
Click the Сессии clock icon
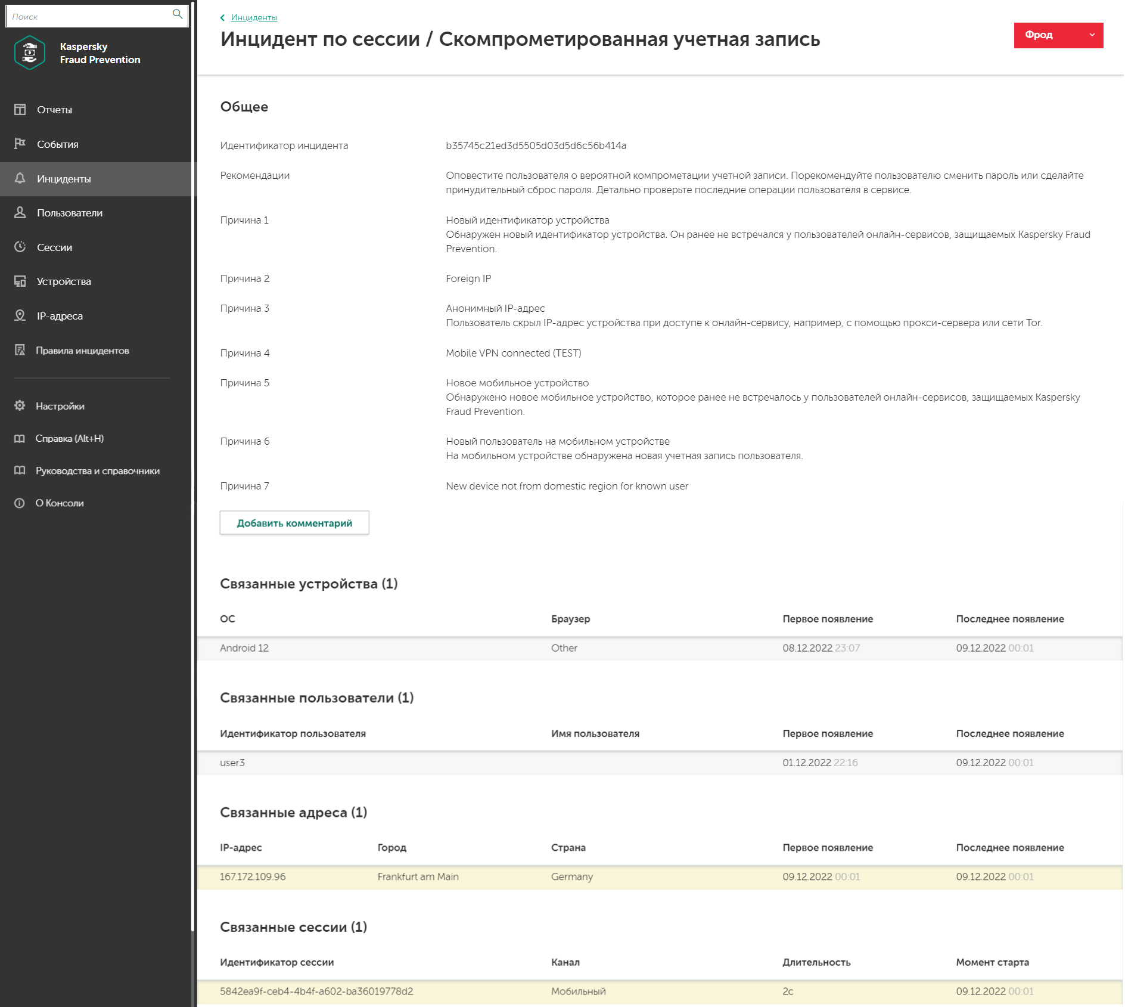click(x=20, y=247)
